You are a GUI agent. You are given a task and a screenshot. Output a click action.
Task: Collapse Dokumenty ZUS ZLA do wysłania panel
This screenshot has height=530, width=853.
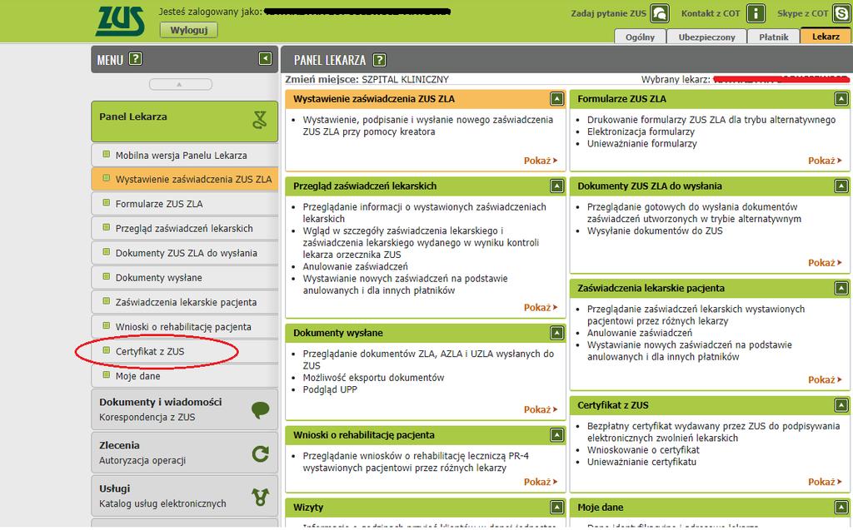tap(841, 186)
